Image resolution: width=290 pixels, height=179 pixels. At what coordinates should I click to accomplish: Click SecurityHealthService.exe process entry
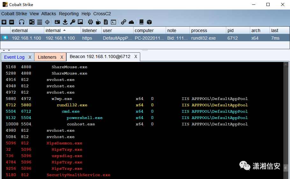(x=78, y=175)
